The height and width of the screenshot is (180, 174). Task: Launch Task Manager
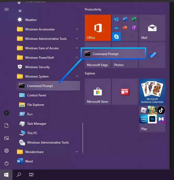point(48,123)
